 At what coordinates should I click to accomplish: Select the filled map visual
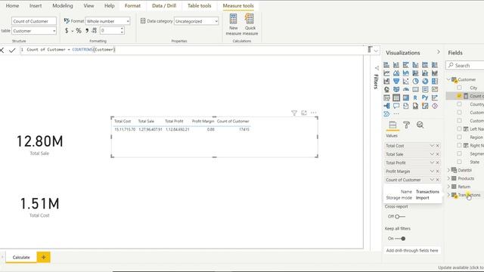(396, 89)
